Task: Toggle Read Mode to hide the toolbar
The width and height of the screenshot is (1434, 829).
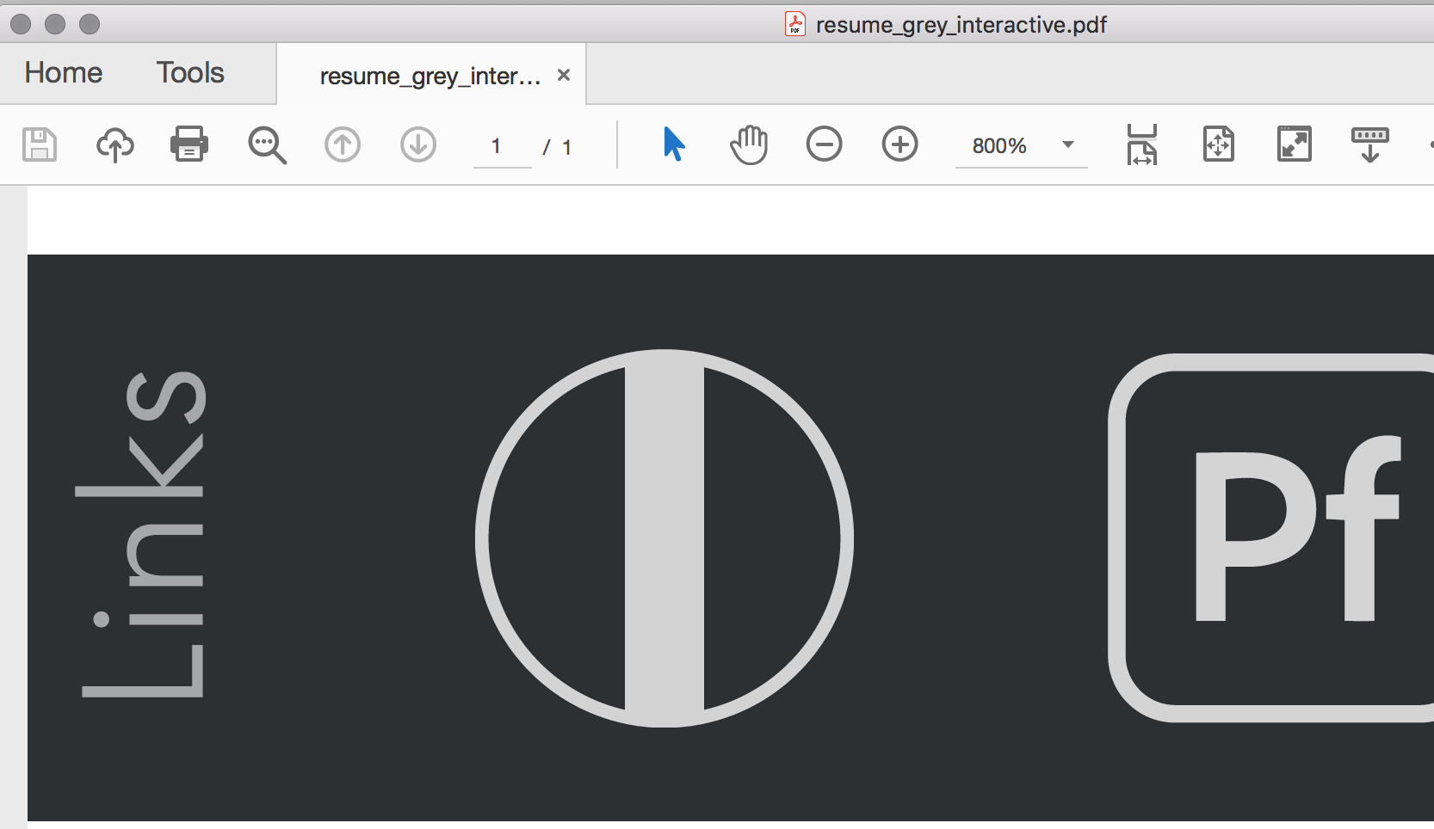Action: [x=1369, y=144]
